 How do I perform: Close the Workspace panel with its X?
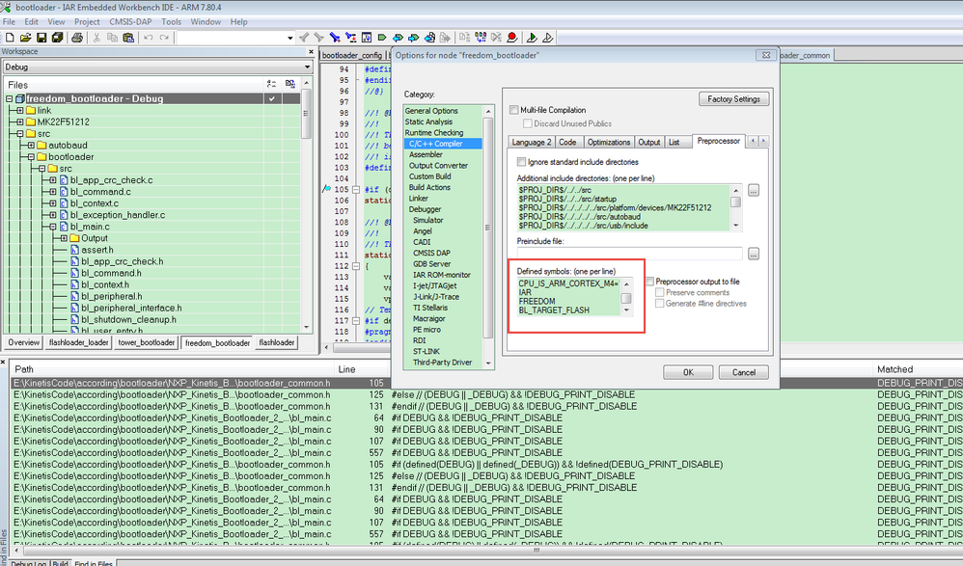pos(311,51)
